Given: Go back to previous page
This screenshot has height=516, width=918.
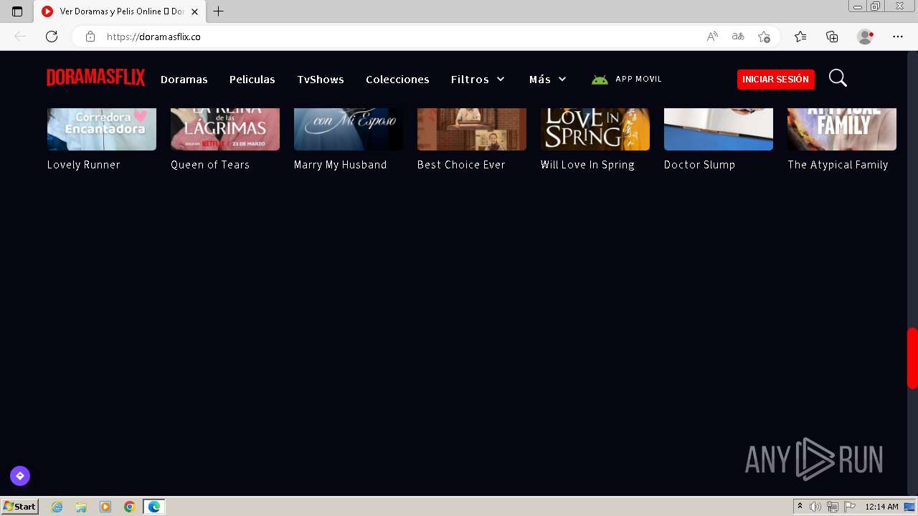Looking at the screenshot, I should 20,37.
